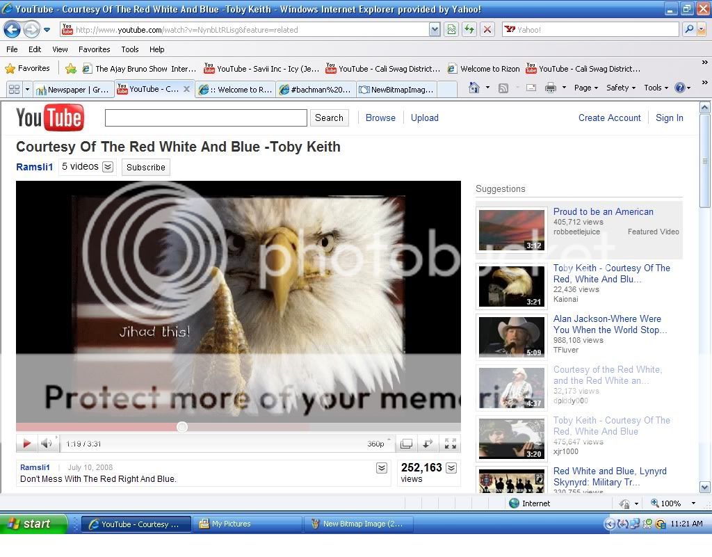This screenshot has height=557, width=712.
Task: Stop loading with the red X
Action: [487, 30]
